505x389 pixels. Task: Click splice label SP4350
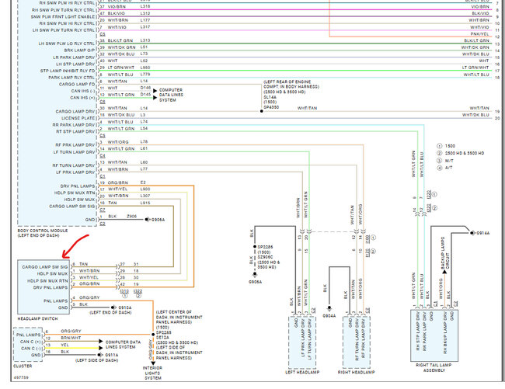click(271, 107)
